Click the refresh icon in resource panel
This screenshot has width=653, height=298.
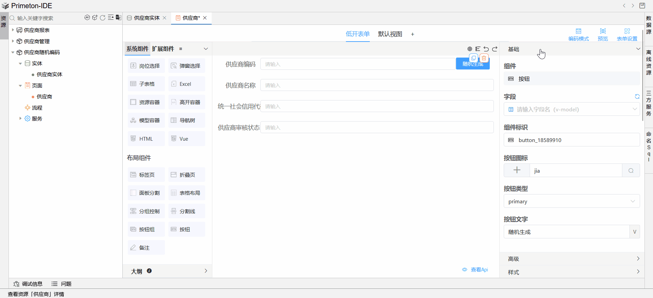[x=103, y=18]
